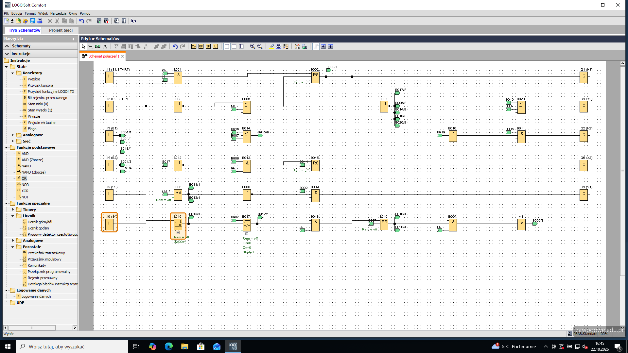This screenshot has height=353, width=628.
Task: Click the Basic functions (GF) icon
Action: (x=201, y=46)
